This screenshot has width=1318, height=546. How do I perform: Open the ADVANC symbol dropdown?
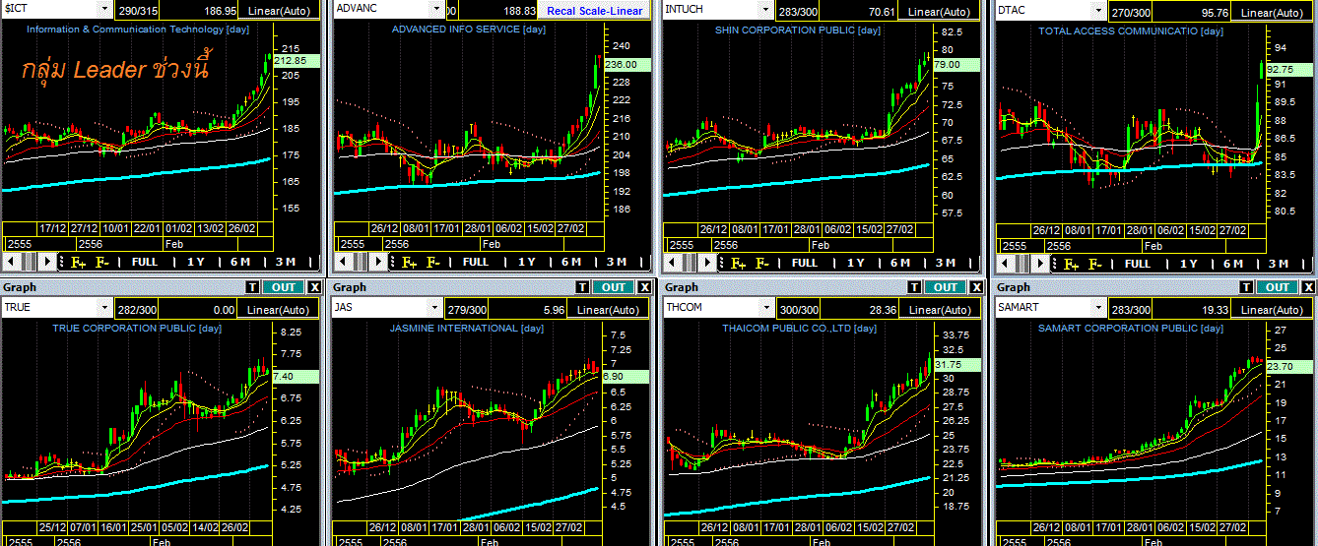point(434,9)
